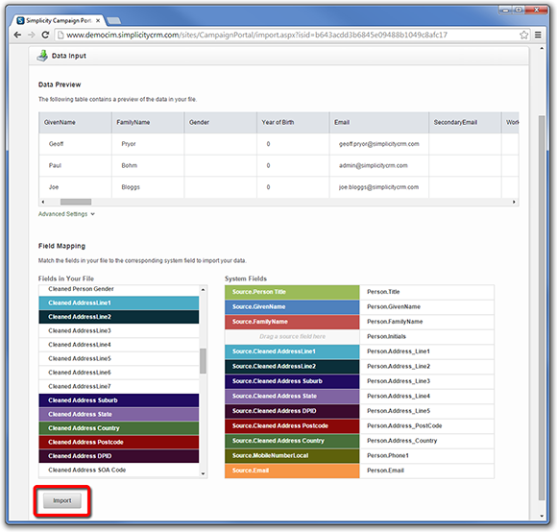
Task: Click the Data Input header icon
Action: click(x=42, y=56)
